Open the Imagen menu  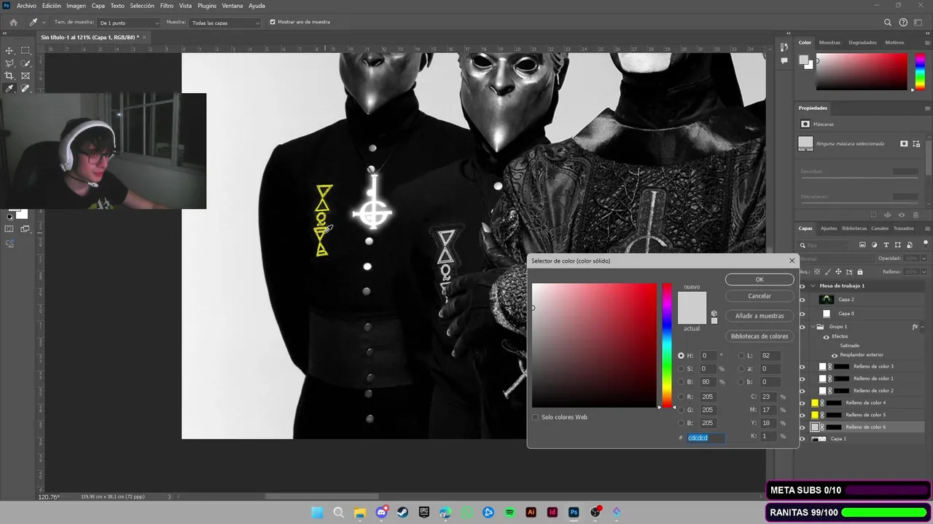coord(76,6)
